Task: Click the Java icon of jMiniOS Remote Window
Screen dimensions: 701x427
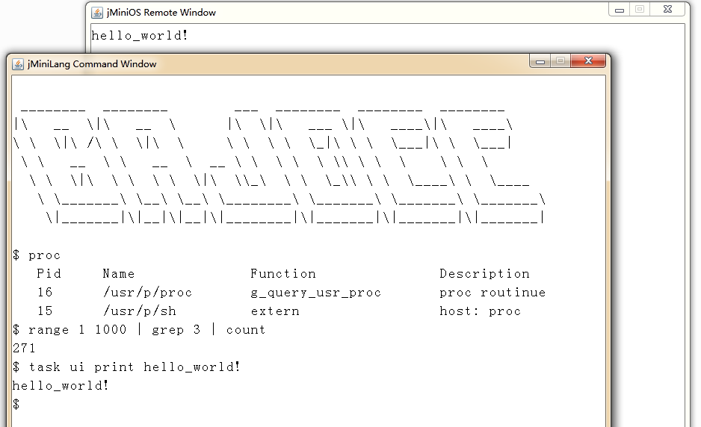Action: [97, 13]
